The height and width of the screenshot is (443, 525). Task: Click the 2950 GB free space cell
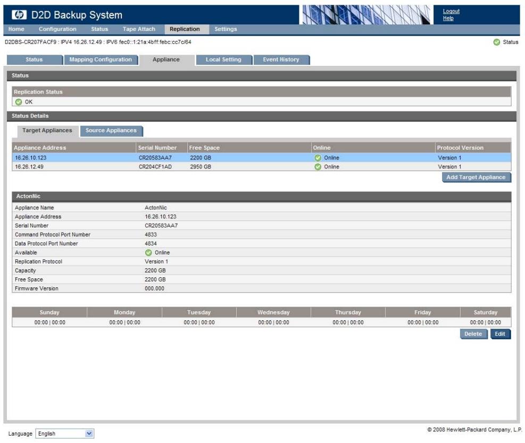pyautogui.click(x=201, y=167)
